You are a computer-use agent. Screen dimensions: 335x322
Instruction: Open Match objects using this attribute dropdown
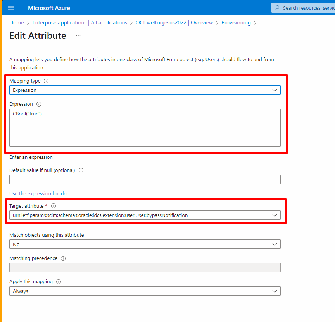145,244
